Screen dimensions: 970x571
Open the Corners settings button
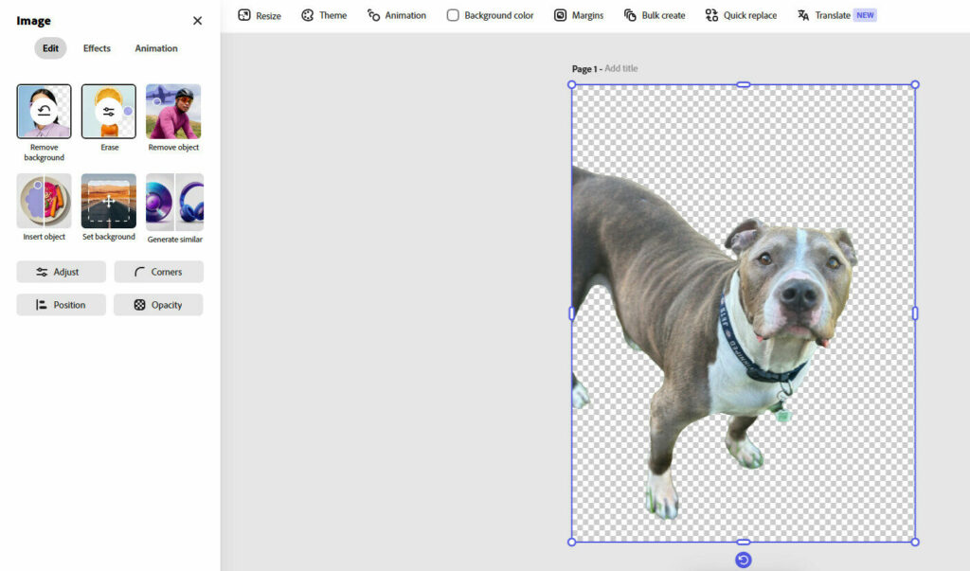click(158, 272)
